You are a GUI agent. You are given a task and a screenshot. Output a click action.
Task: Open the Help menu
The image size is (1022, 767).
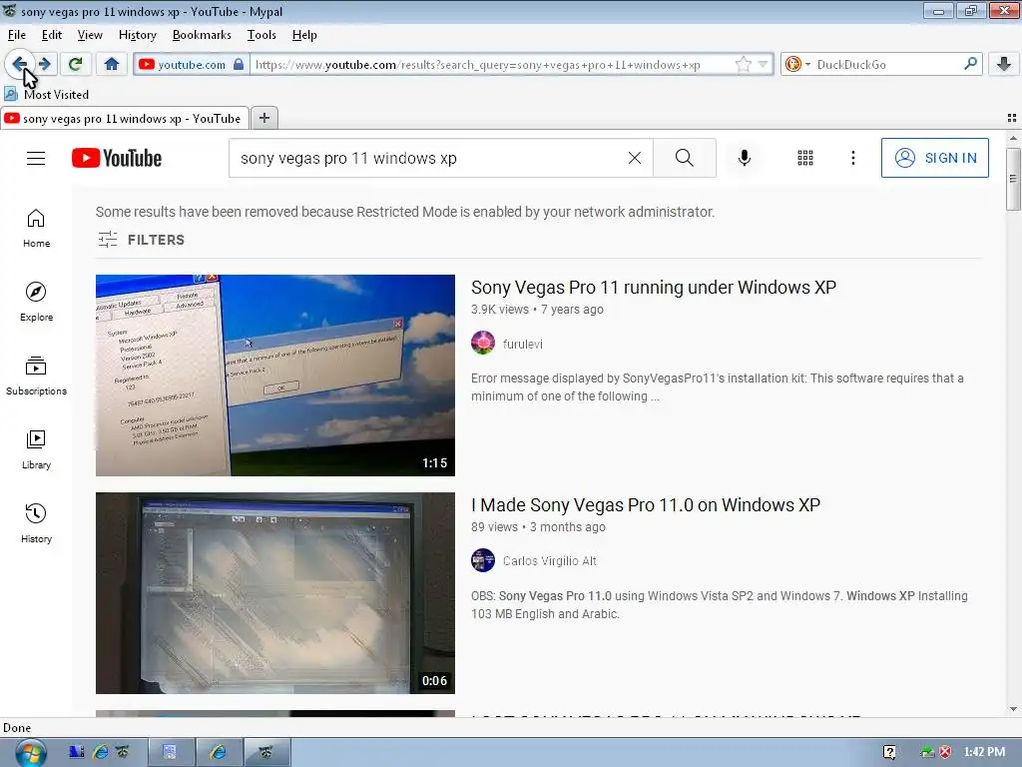coord(304,35)
